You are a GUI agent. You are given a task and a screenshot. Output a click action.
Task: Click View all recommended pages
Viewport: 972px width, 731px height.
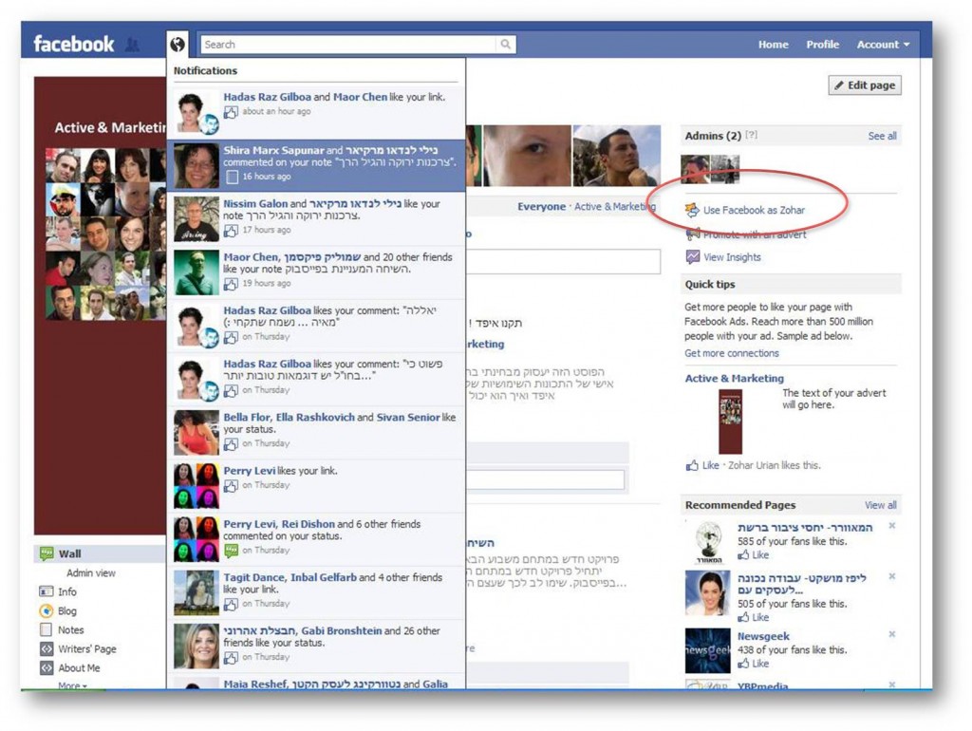click(x=880, y=505)
